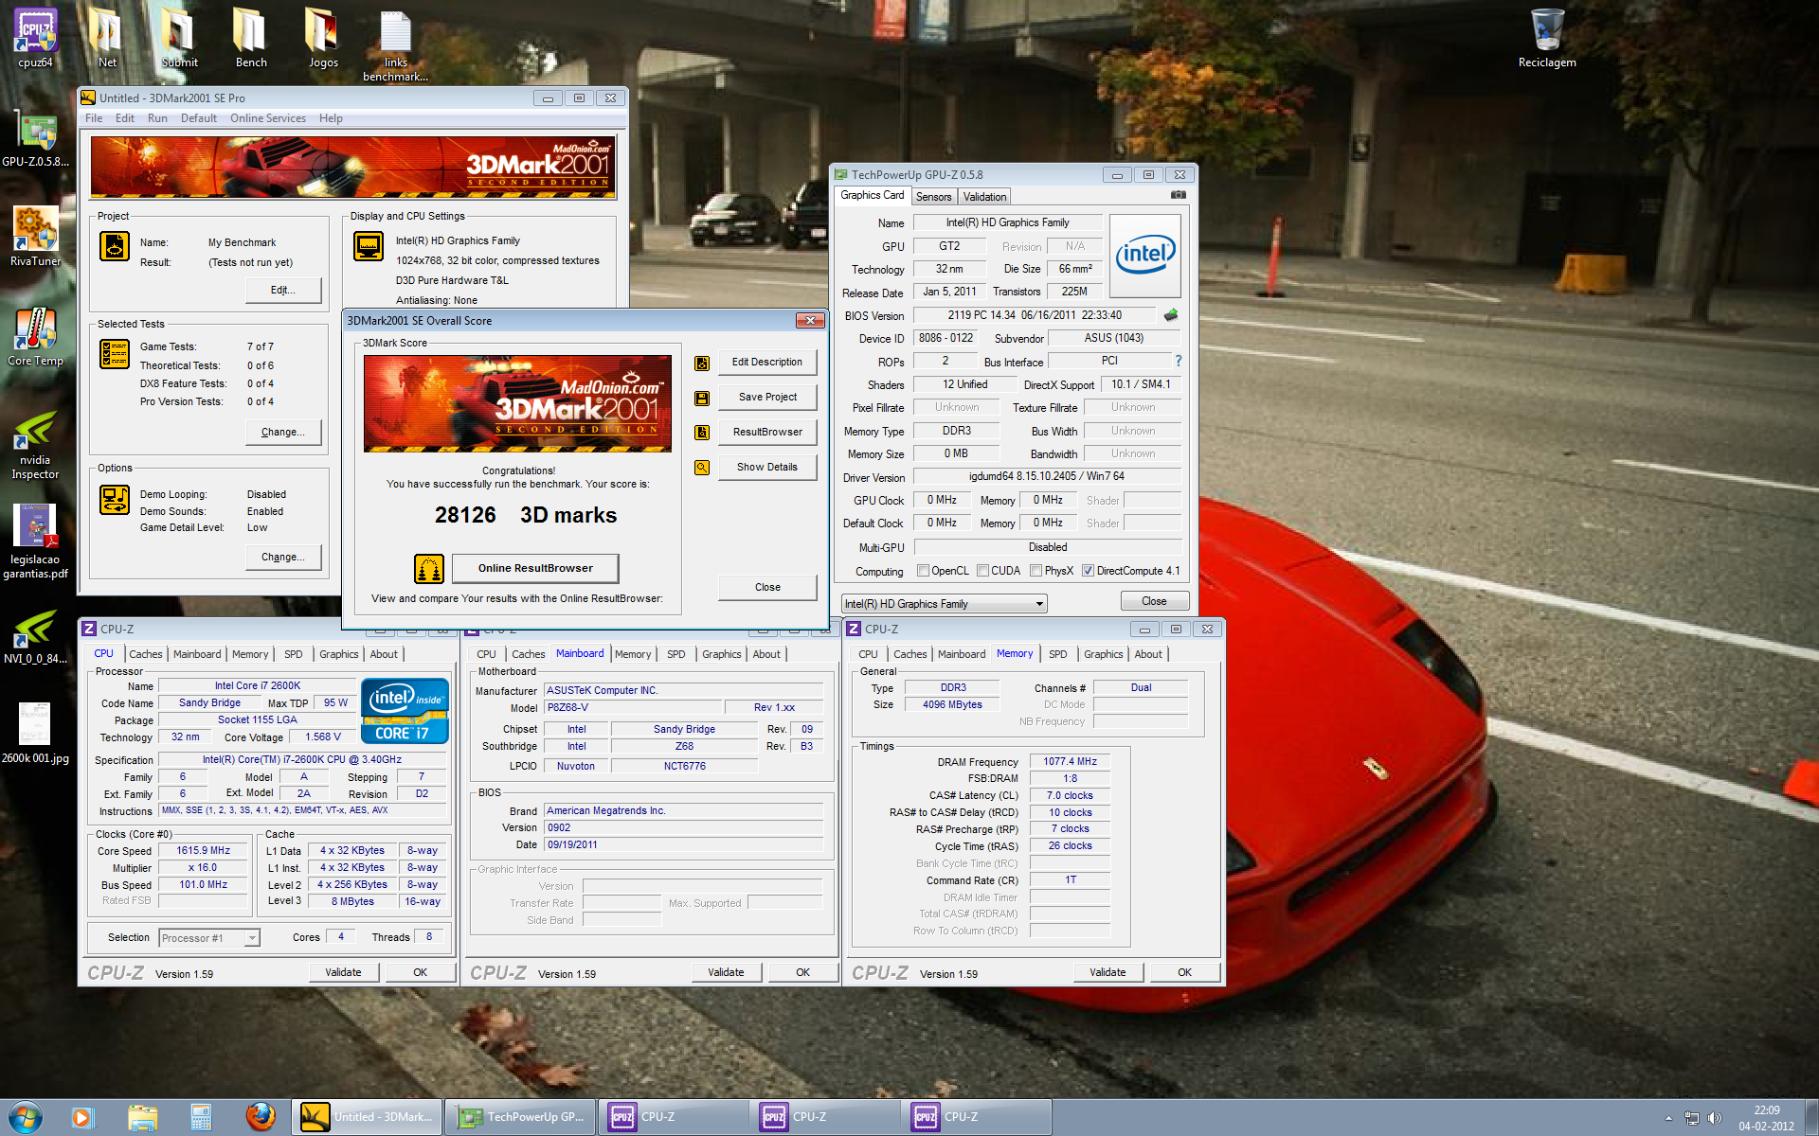Open the links benchmark text file
This screenshot has height=1136, width=1819.
pyautogui.click(x=395, y=45)
